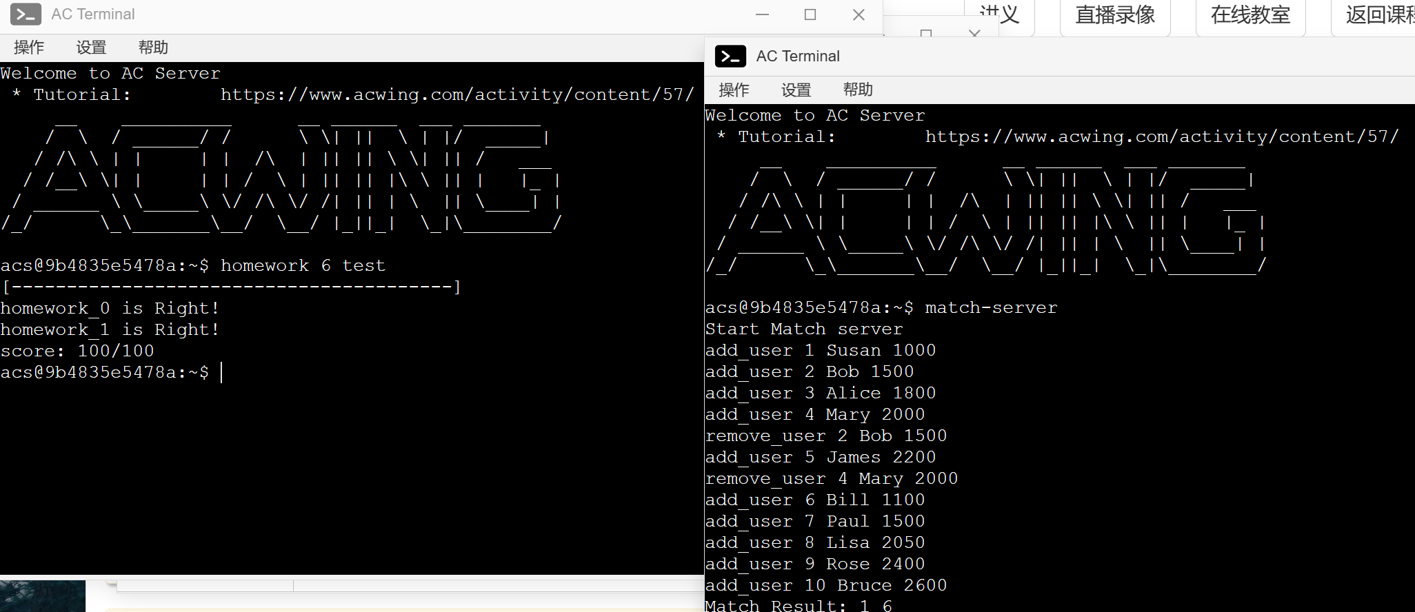Screen dimensions: 1415x612
Task: Open 操作 menu in right terminal
Action: coord(734,90)
